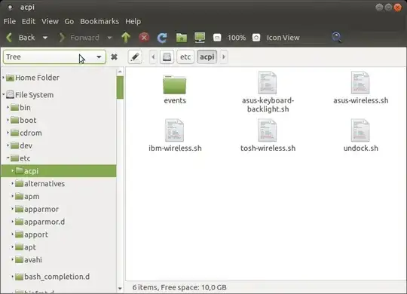Click the search magnifier icon

tap(336, 38)
